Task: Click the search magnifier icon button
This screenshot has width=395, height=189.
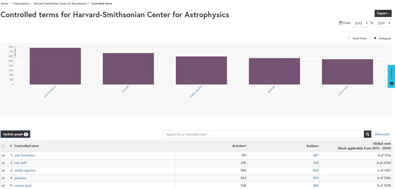Action: tap(367, 134)
